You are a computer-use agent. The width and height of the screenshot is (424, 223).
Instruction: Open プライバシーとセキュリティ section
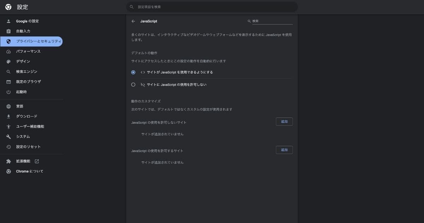pos(31,41)
